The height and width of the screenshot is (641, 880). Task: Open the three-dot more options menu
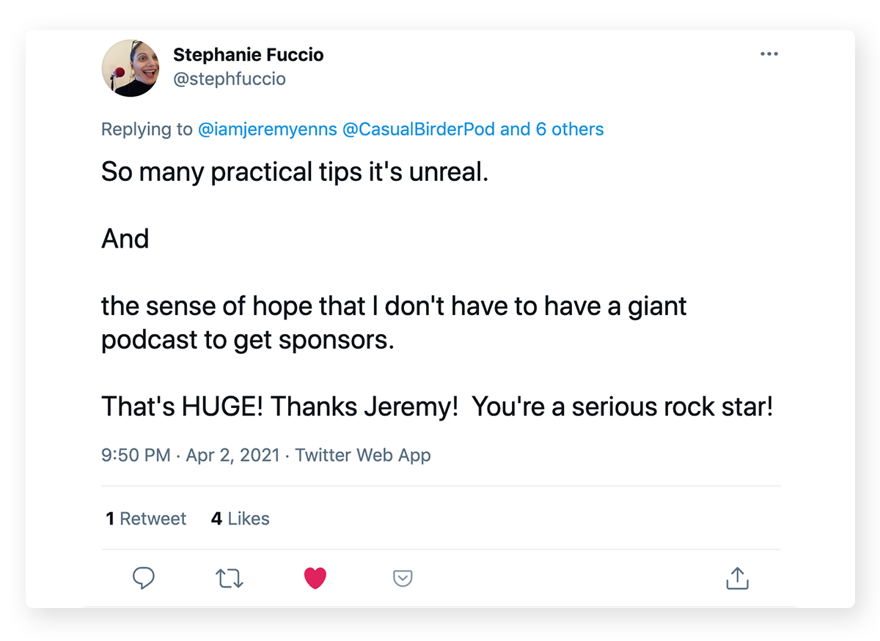click(769, 54)
